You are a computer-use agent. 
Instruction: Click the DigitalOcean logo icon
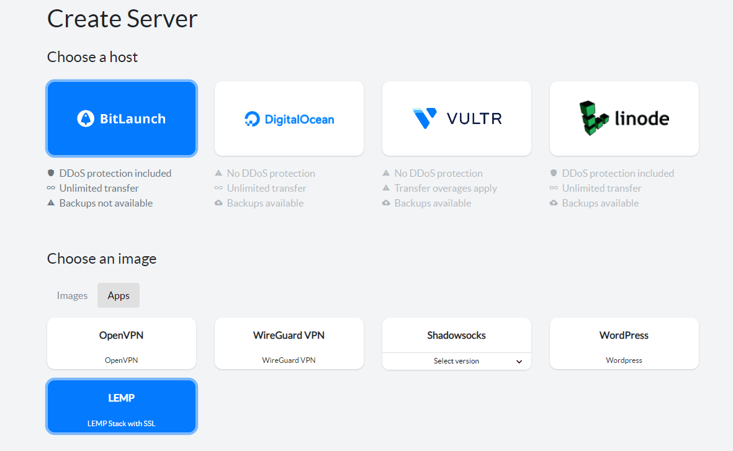tap(252, 119)
